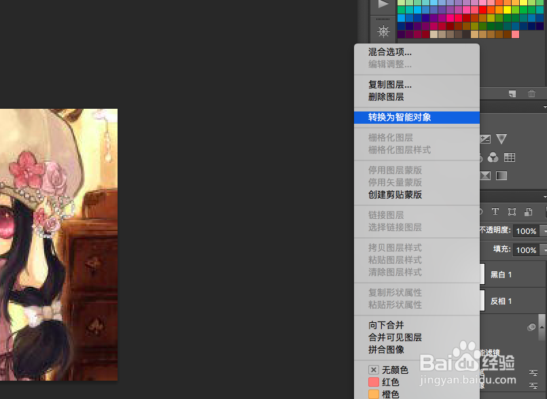Image resolution: width=547 pixels, height=399 pixels.
Task: Choose 删除图层 from the context menu
Action: click(x=417, y=97)
